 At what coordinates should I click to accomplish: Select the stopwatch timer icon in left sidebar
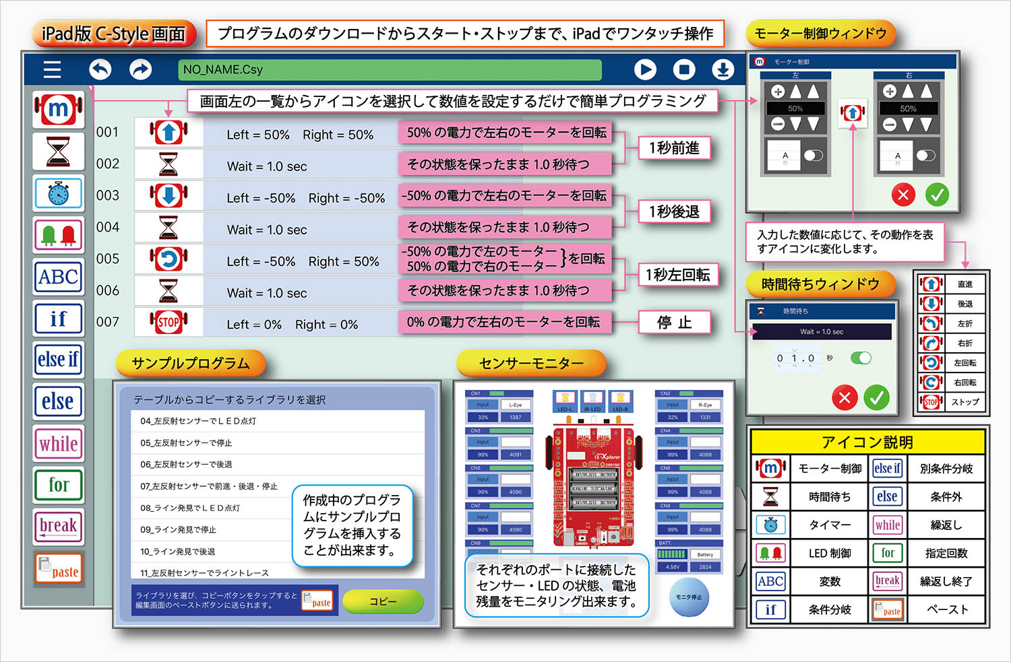click(x=59, y=193)
